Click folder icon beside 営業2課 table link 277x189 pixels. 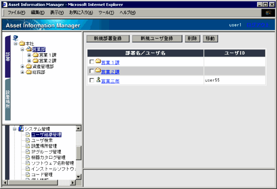pyautogui.click(x=98, y=70)
